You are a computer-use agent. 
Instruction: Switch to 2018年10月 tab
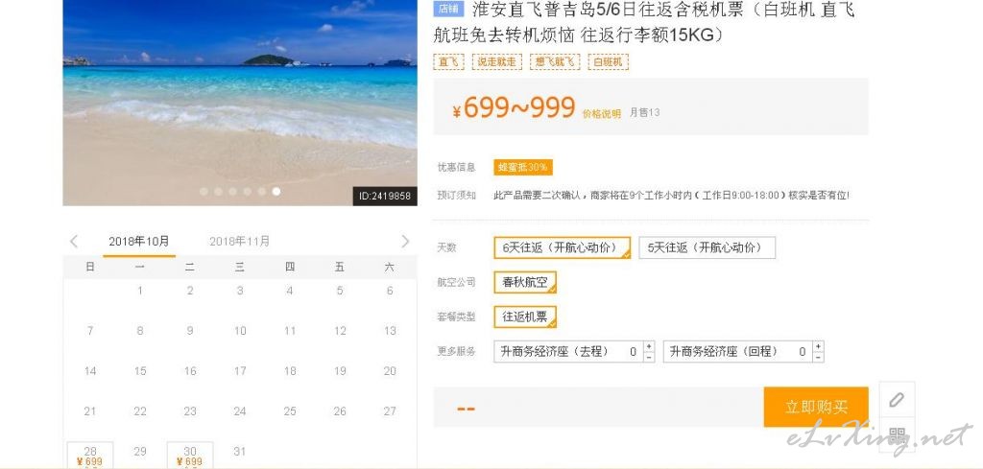pyautogui.click(x=139, y=241)
